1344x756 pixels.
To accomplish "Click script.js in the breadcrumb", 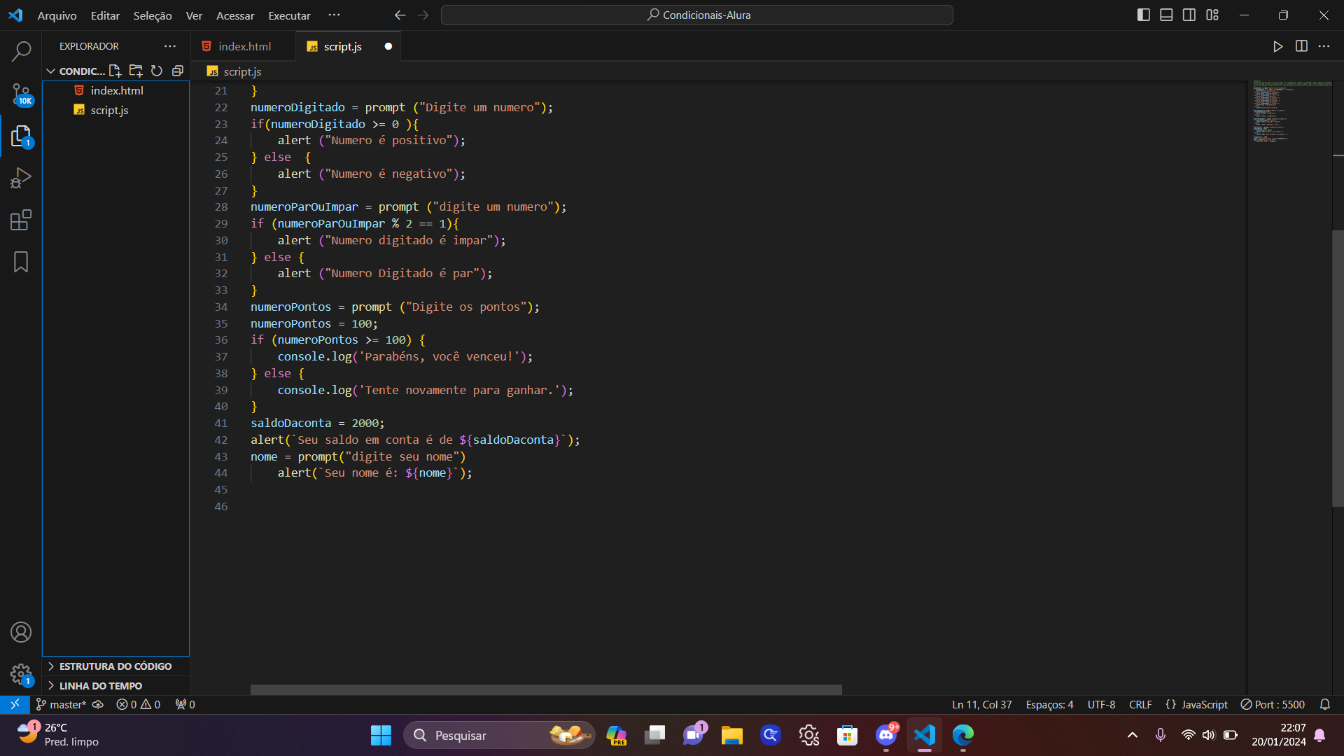I will (x=242, y=71).
